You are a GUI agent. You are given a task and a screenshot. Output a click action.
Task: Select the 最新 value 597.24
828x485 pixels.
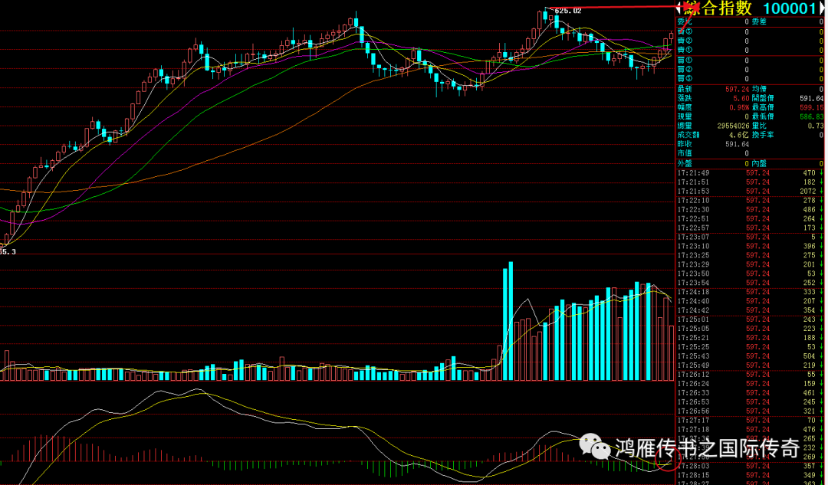pyautogui.click(x=738, y=89)
